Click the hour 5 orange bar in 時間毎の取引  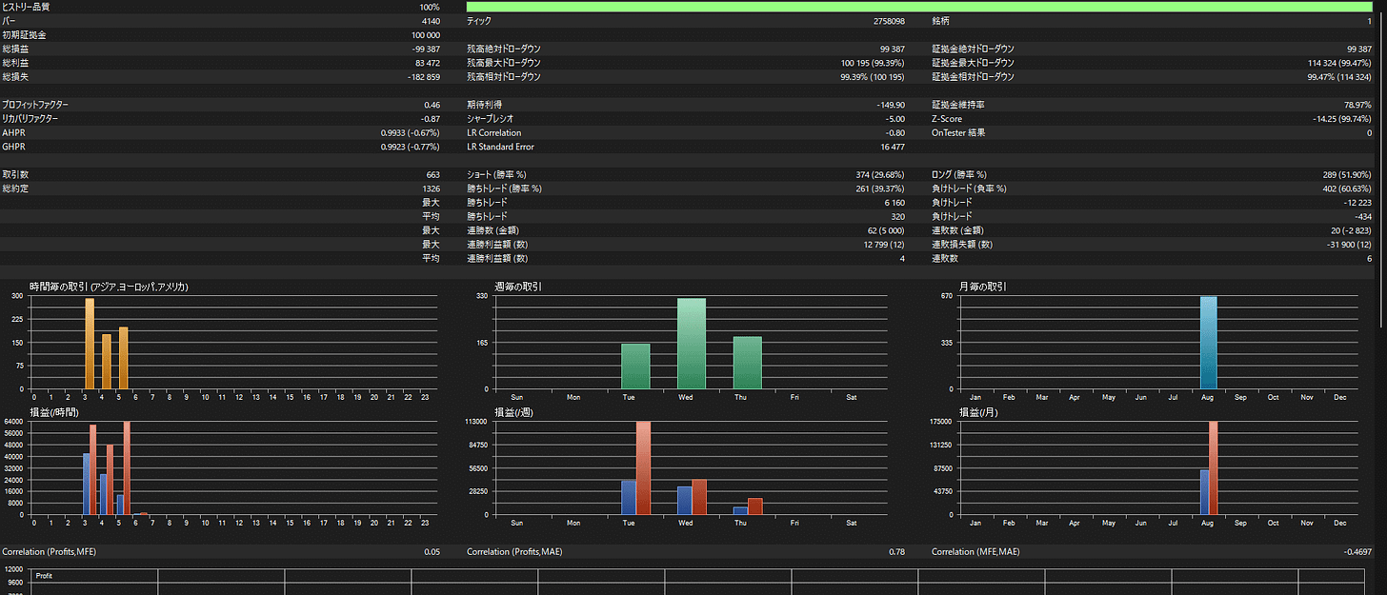[123, 358]
